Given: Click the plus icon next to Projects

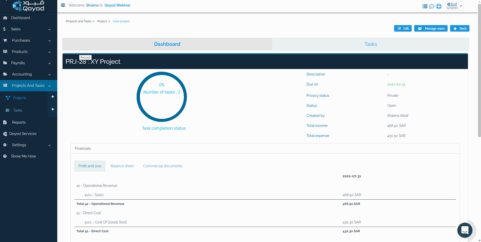Looking at the screenshot, I should pyautogui.click(x=52, y=97).
